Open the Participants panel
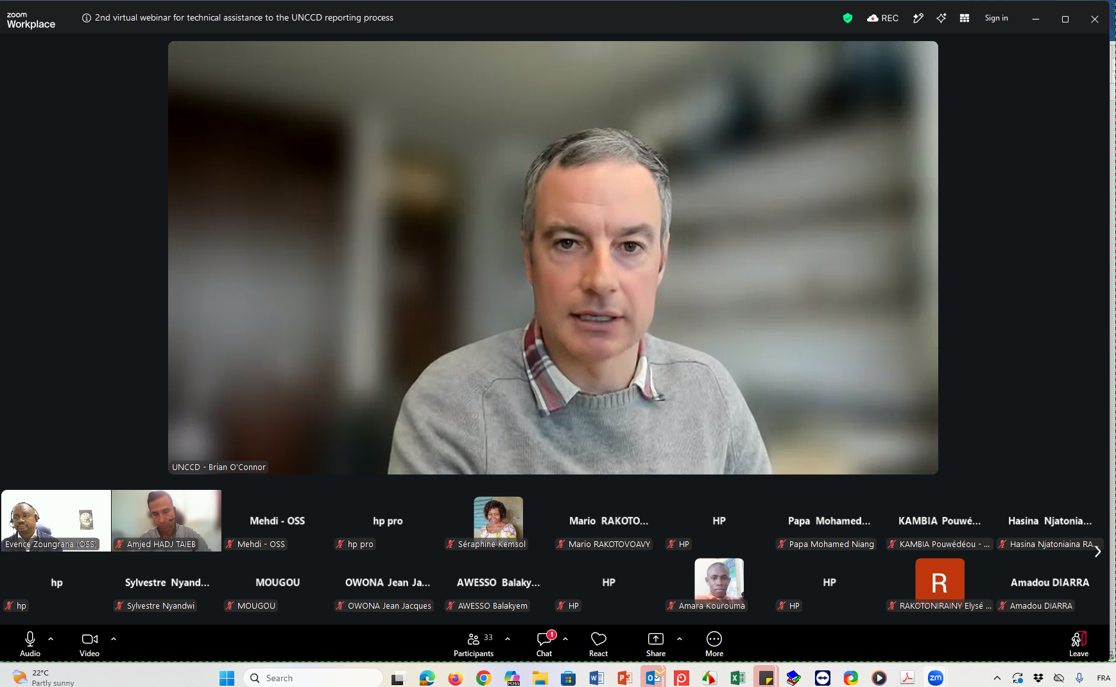The image size is (1116, 687). point(474,644)
